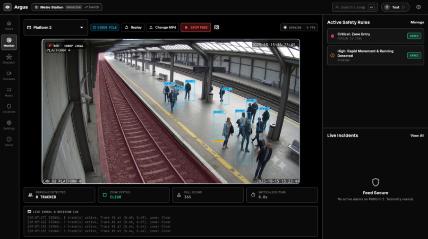Click the Zone Status square icon

105,195
